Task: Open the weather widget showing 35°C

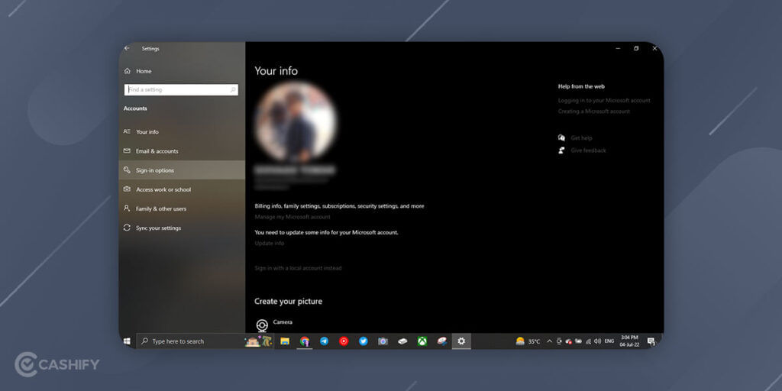Action: (528, 341)
